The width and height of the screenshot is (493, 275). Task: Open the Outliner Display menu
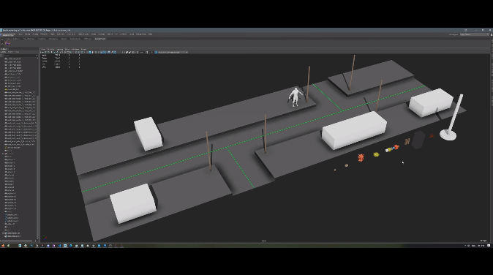point(3,52)
